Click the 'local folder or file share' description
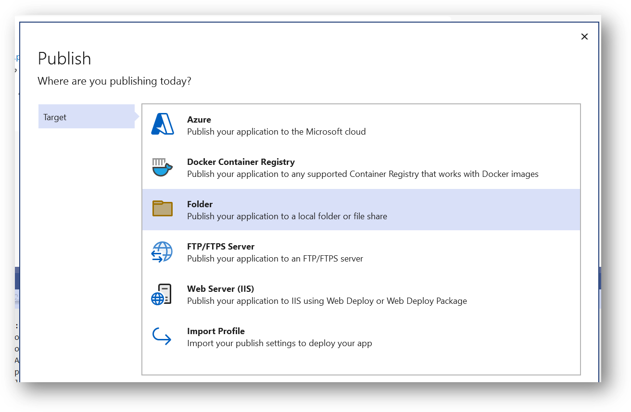 287,216
